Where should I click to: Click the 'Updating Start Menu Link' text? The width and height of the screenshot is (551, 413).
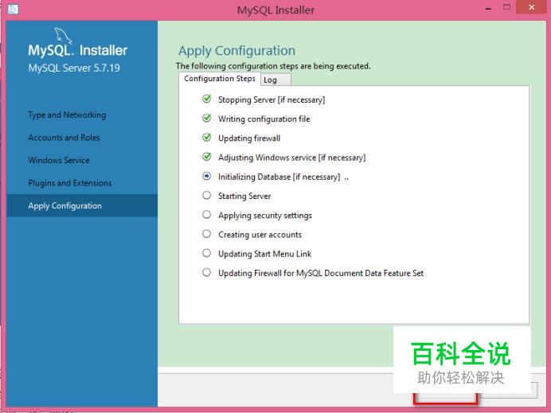pos(264,254)
